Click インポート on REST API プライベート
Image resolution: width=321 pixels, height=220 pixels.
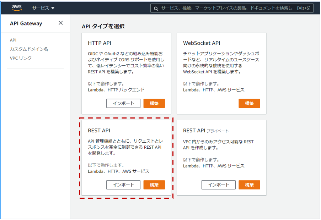[x=218, y=185]
